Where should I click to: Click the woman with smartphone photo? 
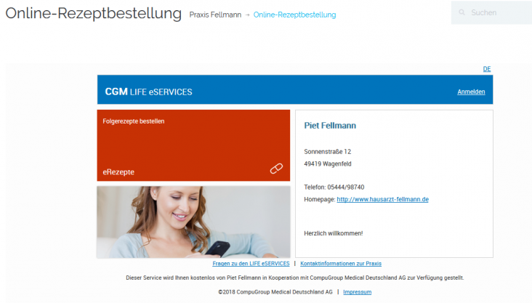click(x=193, y=222)
